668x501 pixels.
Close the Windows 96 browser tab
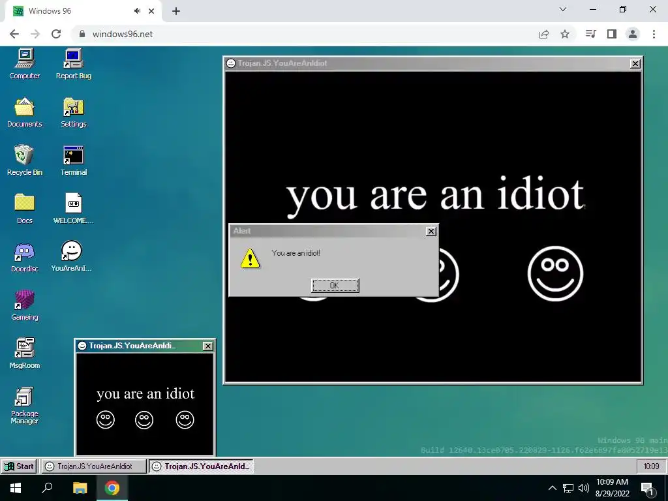151,11
